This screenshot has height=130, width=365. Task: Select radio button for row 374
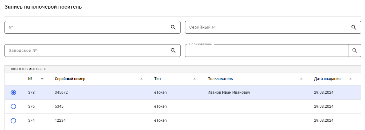(13, 121)
